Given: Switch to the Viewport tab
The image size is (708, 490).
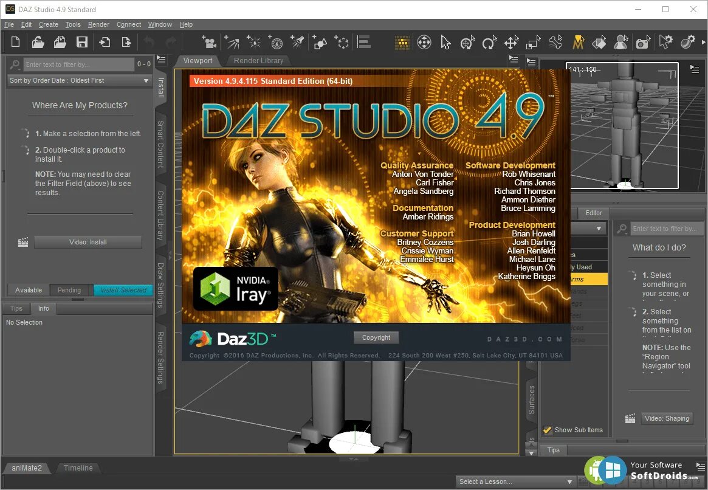Looking at the screenshot, I should [x=198, y=61].
